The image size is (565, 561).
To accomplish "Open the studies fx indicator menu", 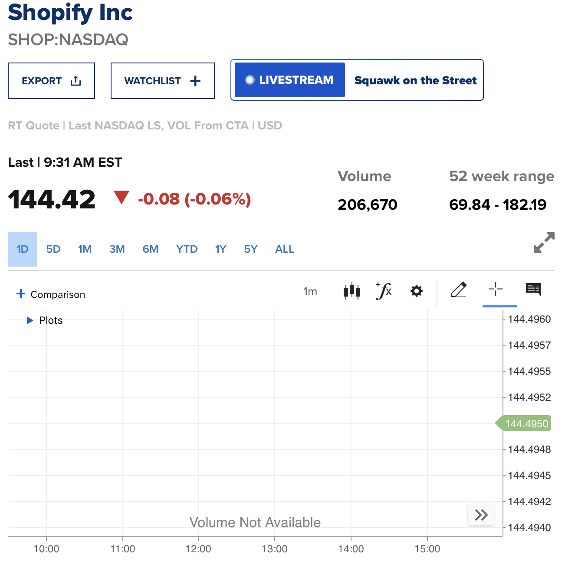I will pos(384,291).
